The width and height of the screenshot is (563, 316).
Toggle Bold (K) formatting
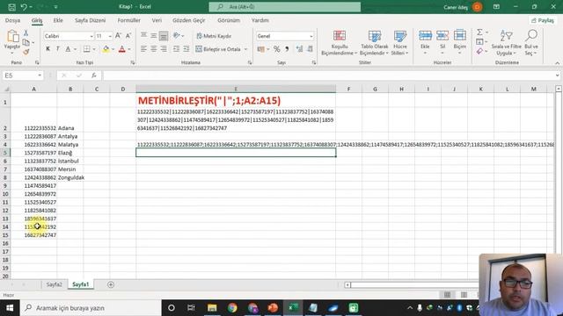pos(48,49)
